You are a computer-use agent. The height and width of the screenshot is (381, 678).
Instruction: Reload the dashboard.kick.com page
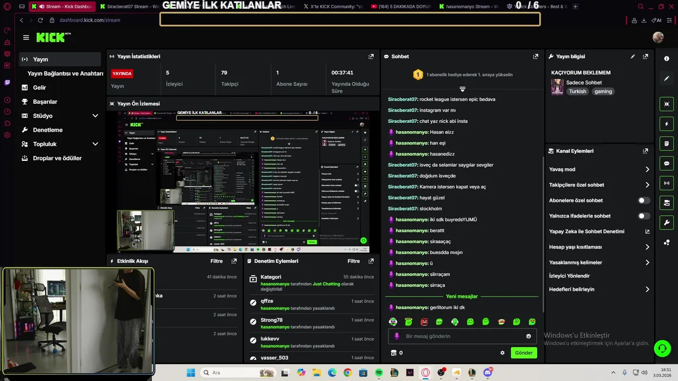click(40, 20)
